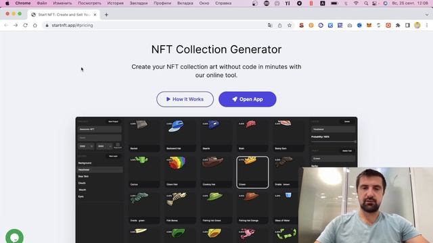Bookmark this page with the star icon

(290, 26)
